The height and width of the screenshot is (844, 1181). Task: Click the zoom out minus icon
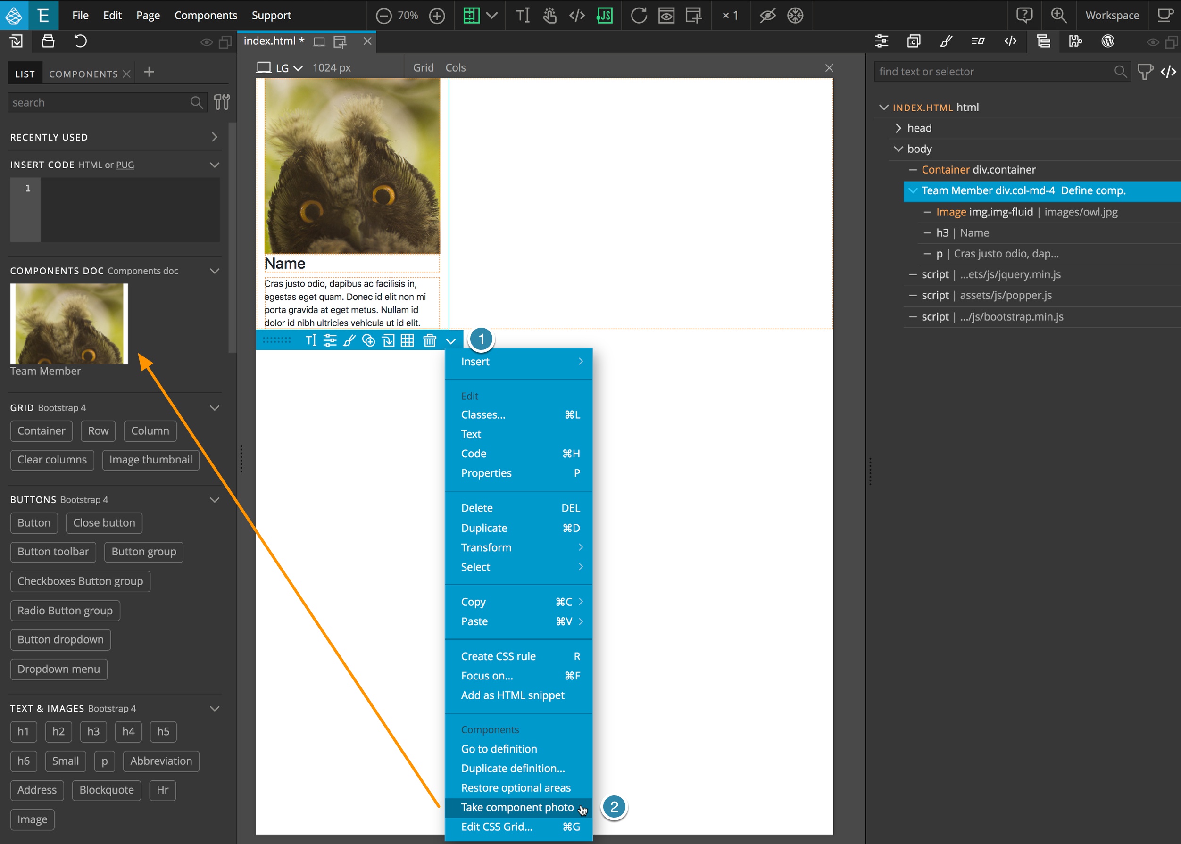click(x=383, y=16)
